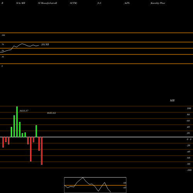This screenshot has width=193, height=193.
Task: Click the RSI axis label 70
Action: pos(3,44)
